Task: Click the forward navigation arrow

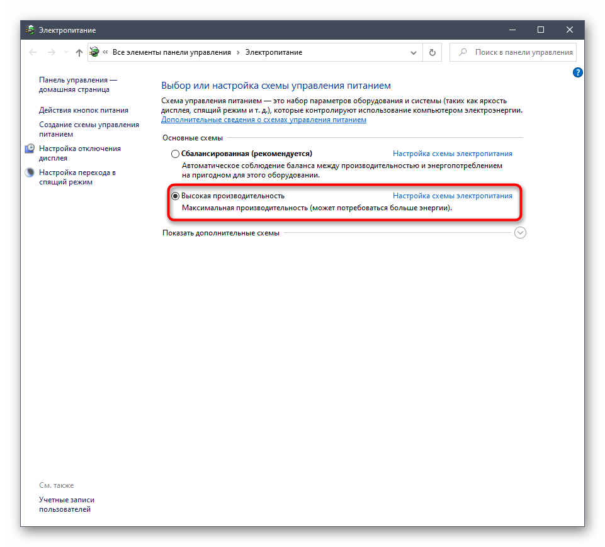Action: coord(52,53)
